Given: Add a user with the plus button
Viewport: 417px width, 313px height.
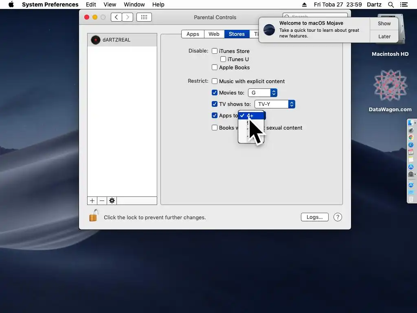Looking at the screenshot, I should pyautogui.click(x=92, y=201).
